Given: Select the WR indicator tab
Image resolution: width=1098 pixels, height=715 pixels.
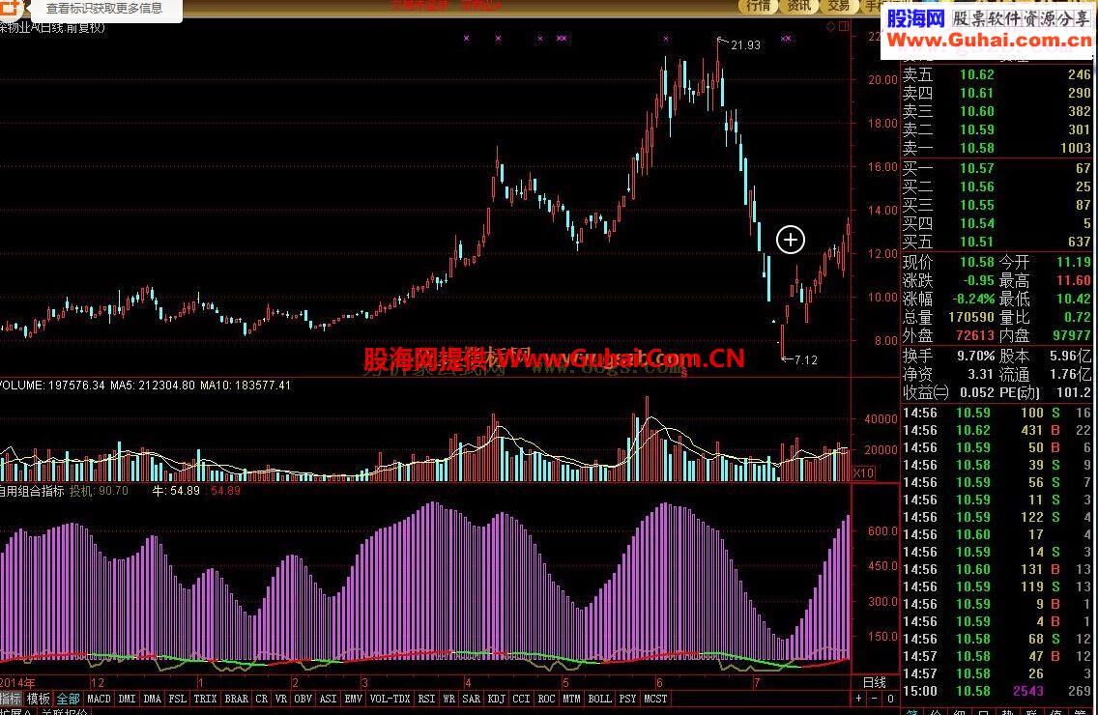Looking at the screenshot, I should tap(448, 699).
